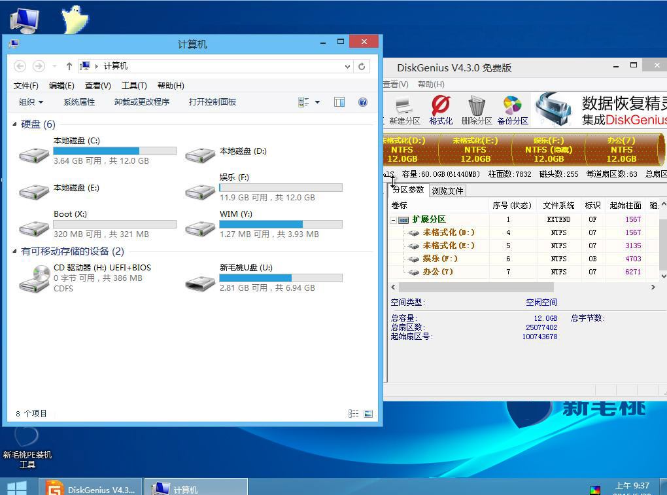This screenshot has height=495, width=667.
Task: Open the 工具(T) menu in Explorer
Action: [x=135, y=86]
